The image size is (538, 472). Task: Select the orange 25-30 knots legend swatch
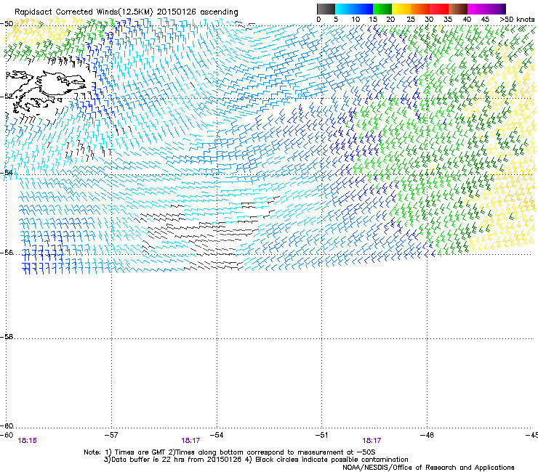(x=420, y=9)
